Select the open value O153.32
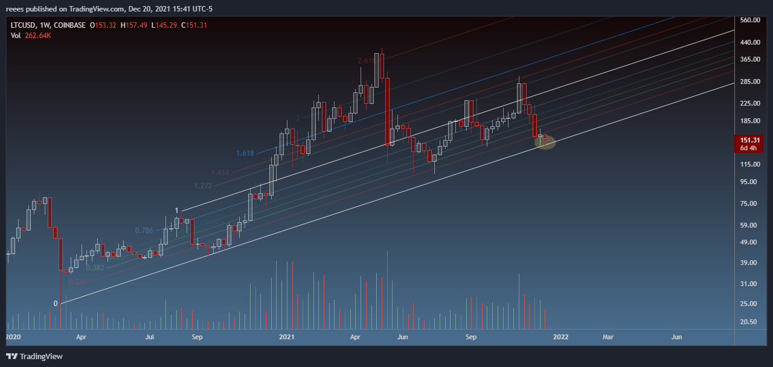The height and width of the screenshot is (367, 773). point(104,25)
